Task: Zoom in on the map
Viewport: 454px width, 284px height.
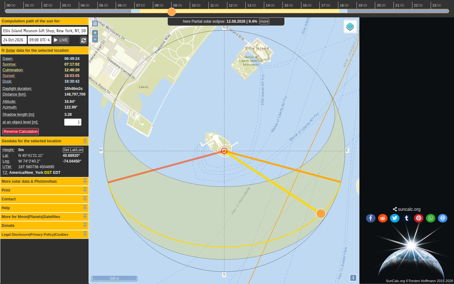Action: (95, 33)
